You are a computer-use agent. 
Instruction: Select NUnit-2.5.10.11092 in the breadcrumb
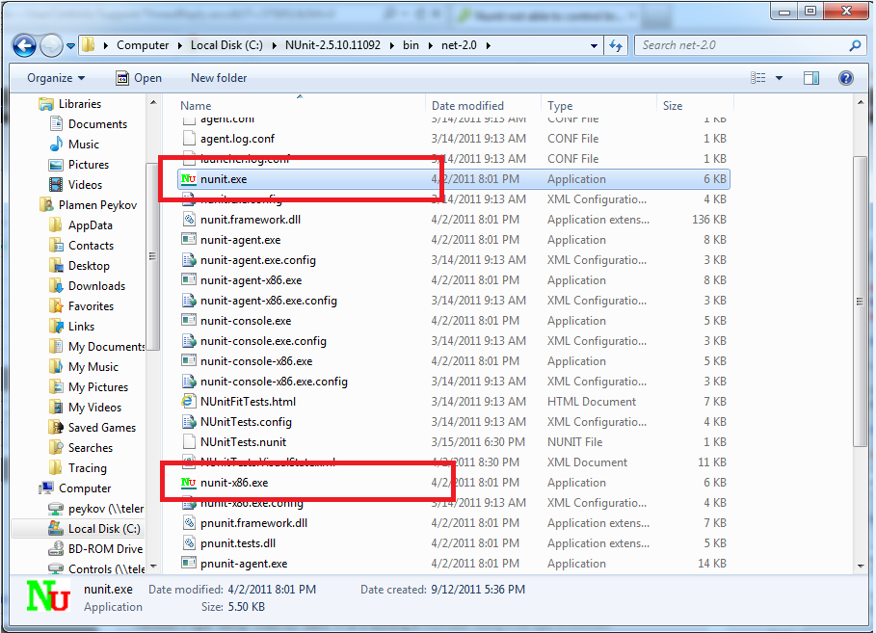[x=332, y=45]
